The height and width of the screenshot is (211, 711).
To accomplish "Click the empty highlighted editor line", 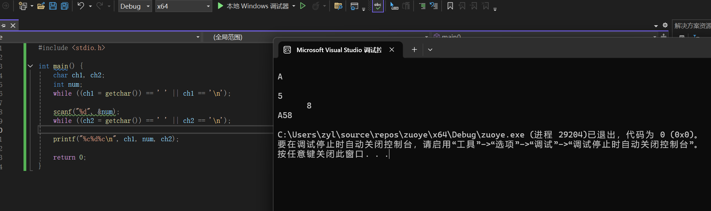I will tap(156, 130).
